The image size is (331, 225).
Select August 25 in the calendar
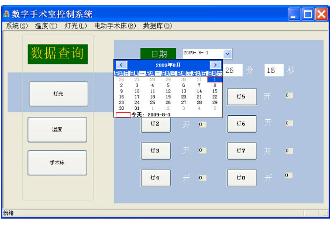(153, 102)
